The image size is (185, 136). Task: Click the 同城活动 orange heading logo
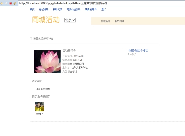46,20
